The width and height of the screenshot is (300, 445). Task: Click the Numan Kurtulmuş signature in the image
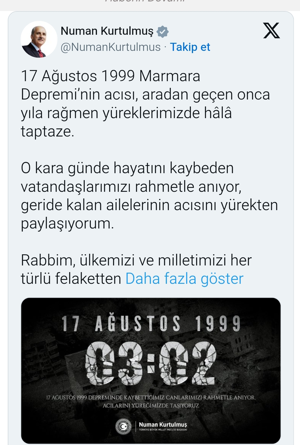163,424
